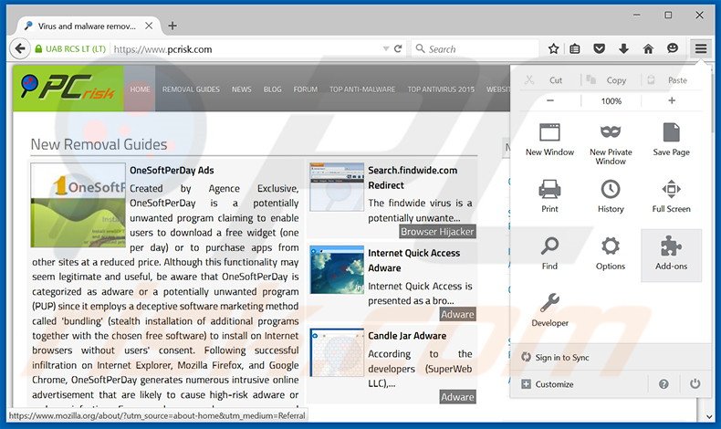Open the OneSoftPerDay Ads article link
721x429 pixels.
click(x=172, y=170)
